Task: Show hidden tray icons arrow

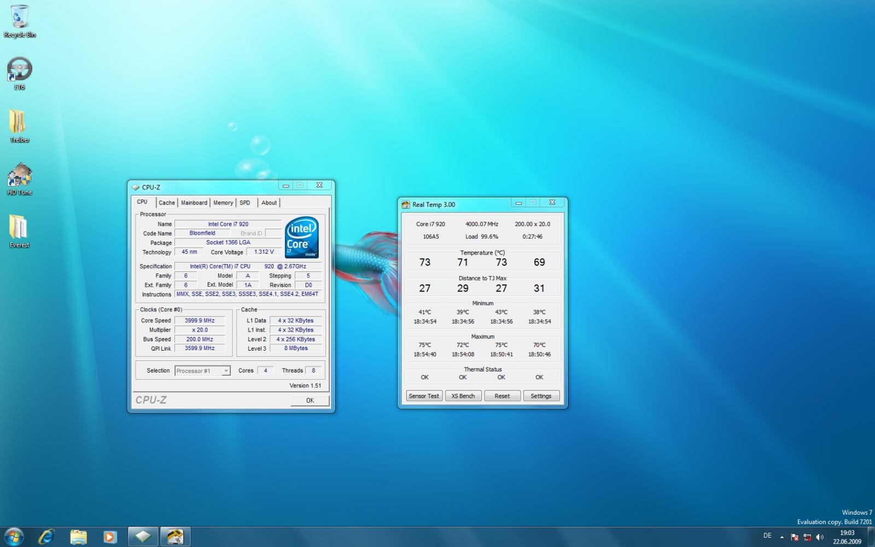Action: [781, 537]
